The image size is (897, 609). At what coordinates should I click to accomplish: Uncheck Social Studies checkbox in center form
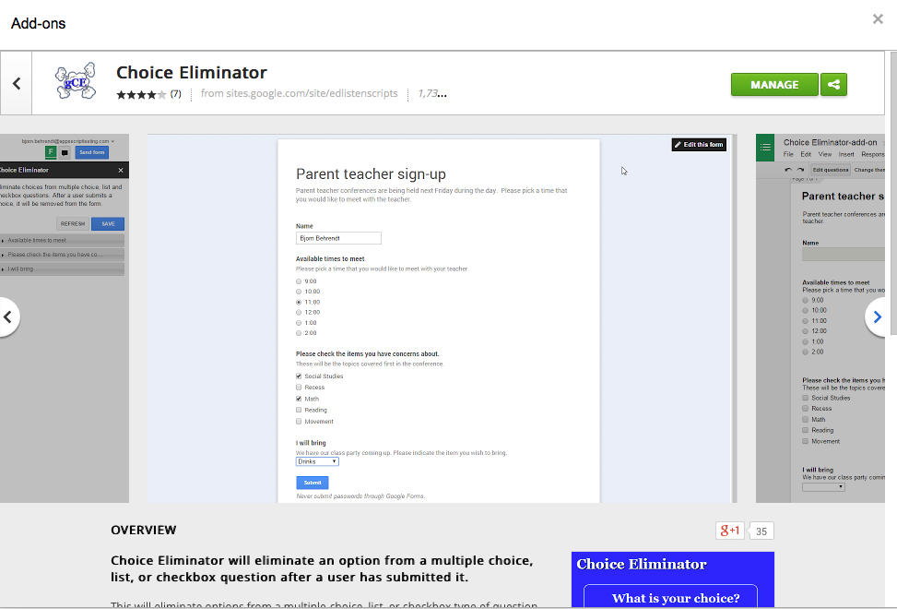point(299,376)
